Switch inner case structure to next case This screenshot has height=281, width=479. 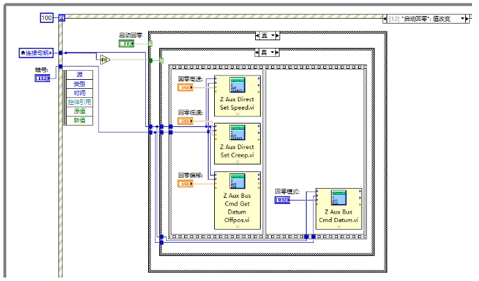277,53
